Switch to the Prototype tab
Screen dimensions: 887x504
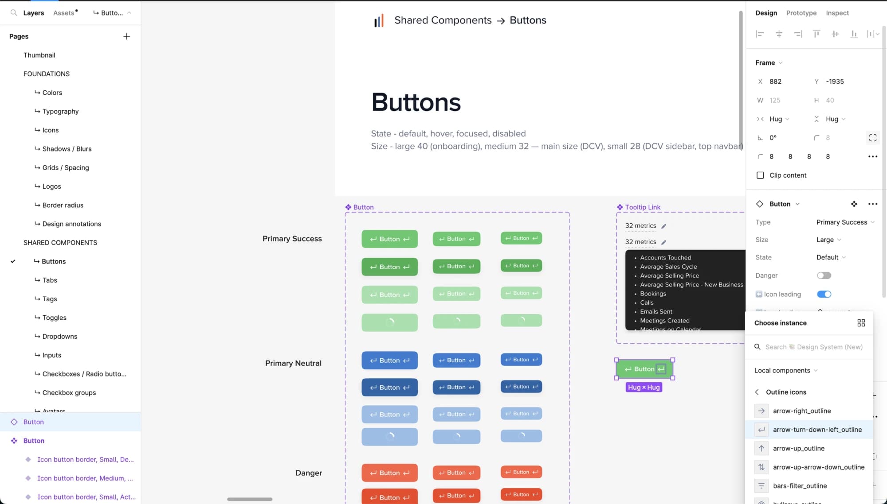(x=801, y=13)
